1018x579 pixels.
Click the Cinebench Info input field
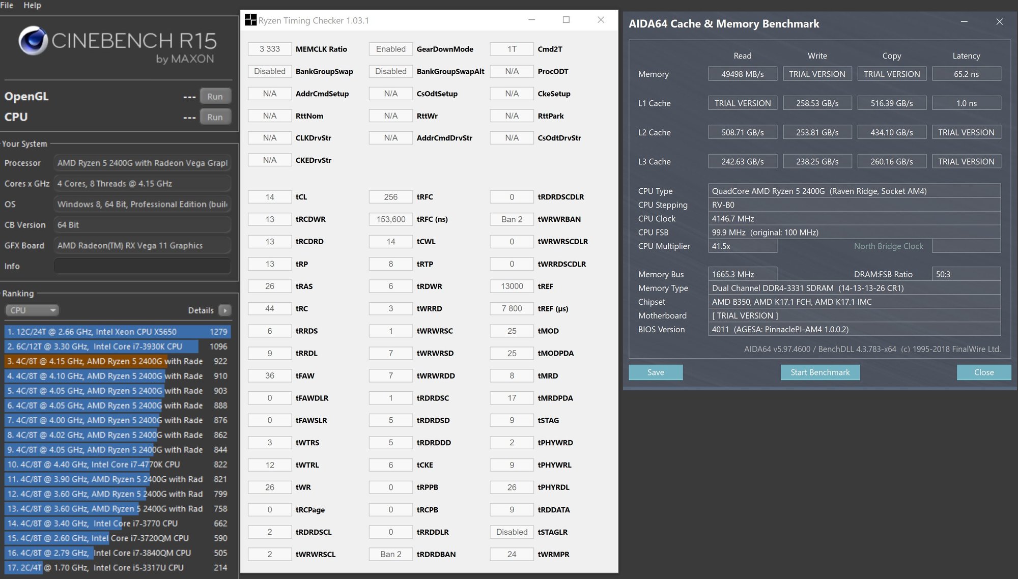pos(142,266)
